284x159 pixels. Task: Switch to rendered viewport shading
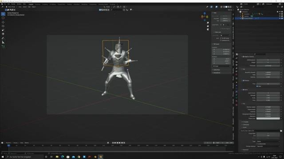coord(230,7)
